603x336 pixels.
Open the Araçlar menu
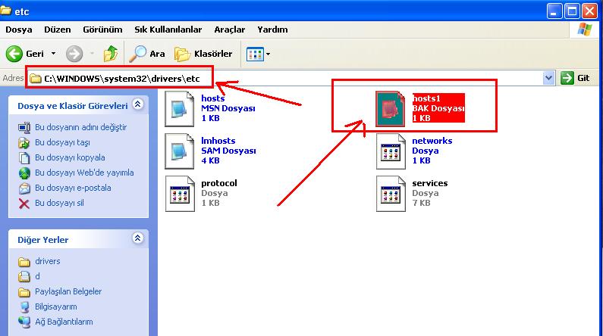(x=230, y=30)
